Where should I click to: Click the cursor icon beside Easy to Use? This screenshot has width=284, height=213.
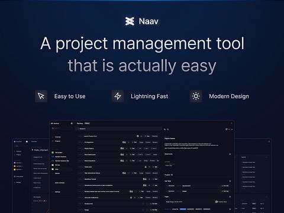41,96
